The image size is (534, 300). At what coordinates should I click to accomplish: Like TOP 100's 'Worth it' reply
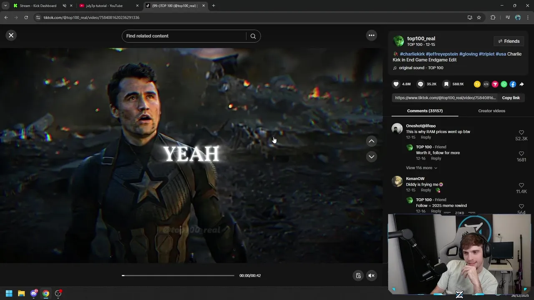[521, 154]
